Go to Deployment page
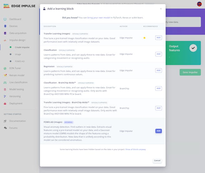This screenshot has width=205, height=173. tap(16, 103)
